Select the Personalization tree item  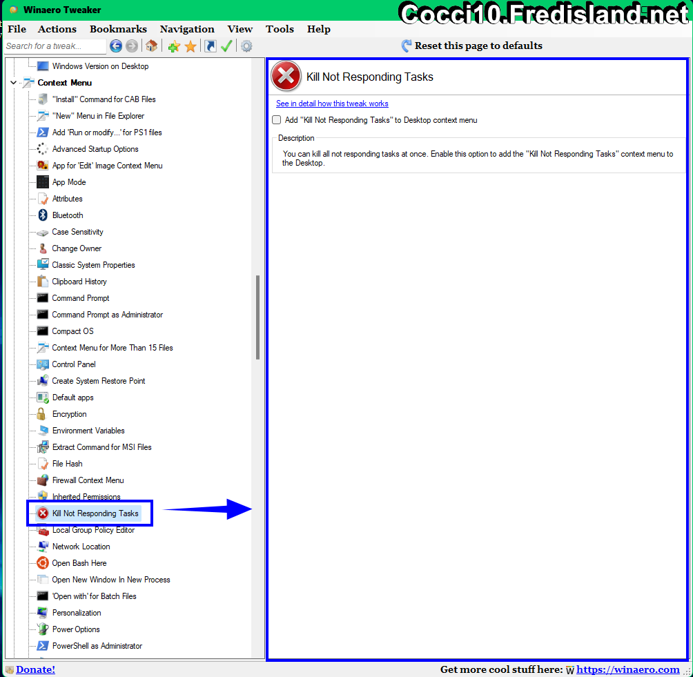point(77,613)
